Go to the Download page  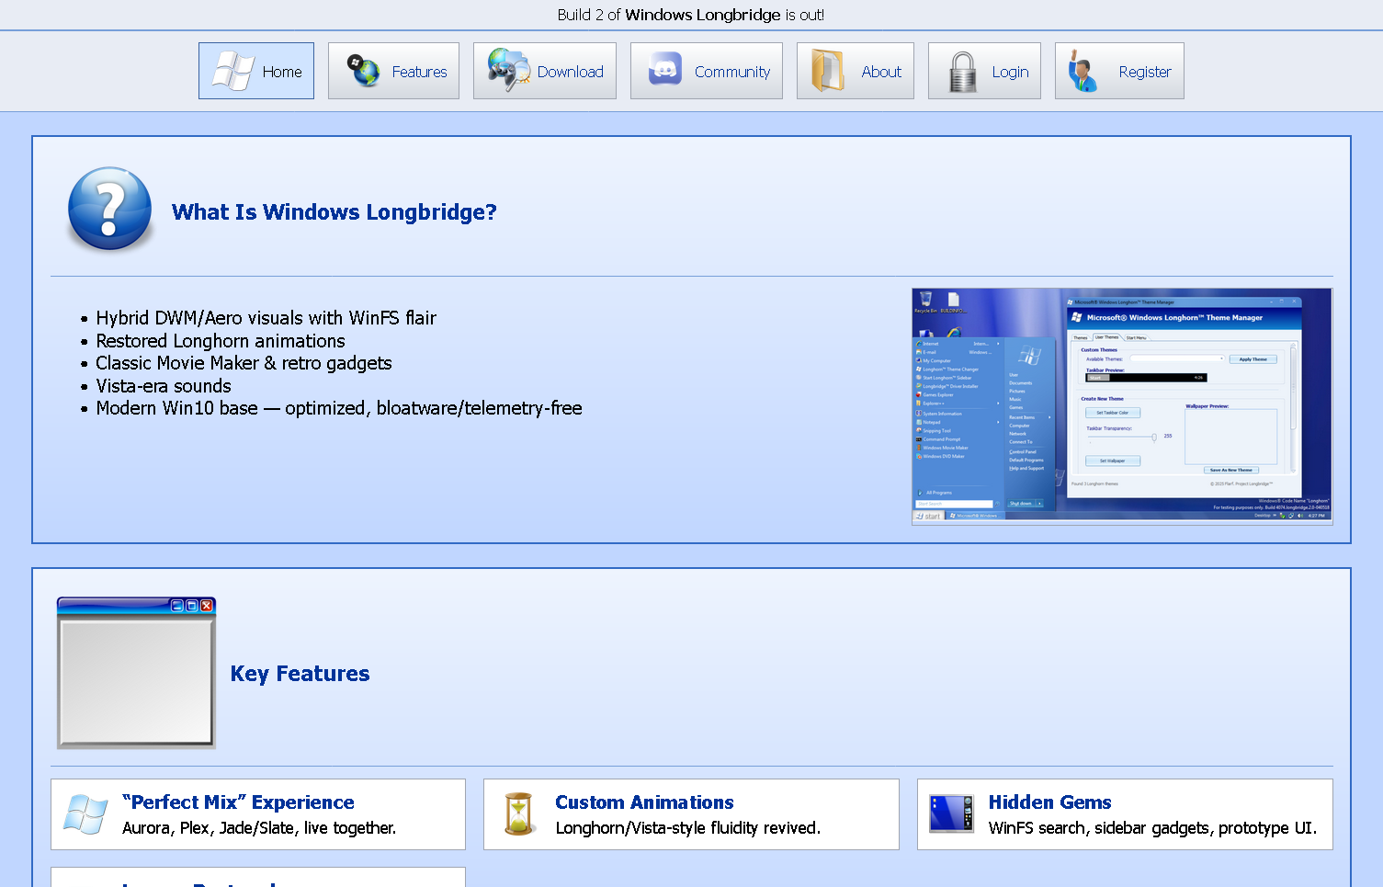pos(570,72)
